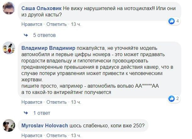Open Владимир Владимир profile name link
The image size is (192, 139).
[x=48, y=48]
